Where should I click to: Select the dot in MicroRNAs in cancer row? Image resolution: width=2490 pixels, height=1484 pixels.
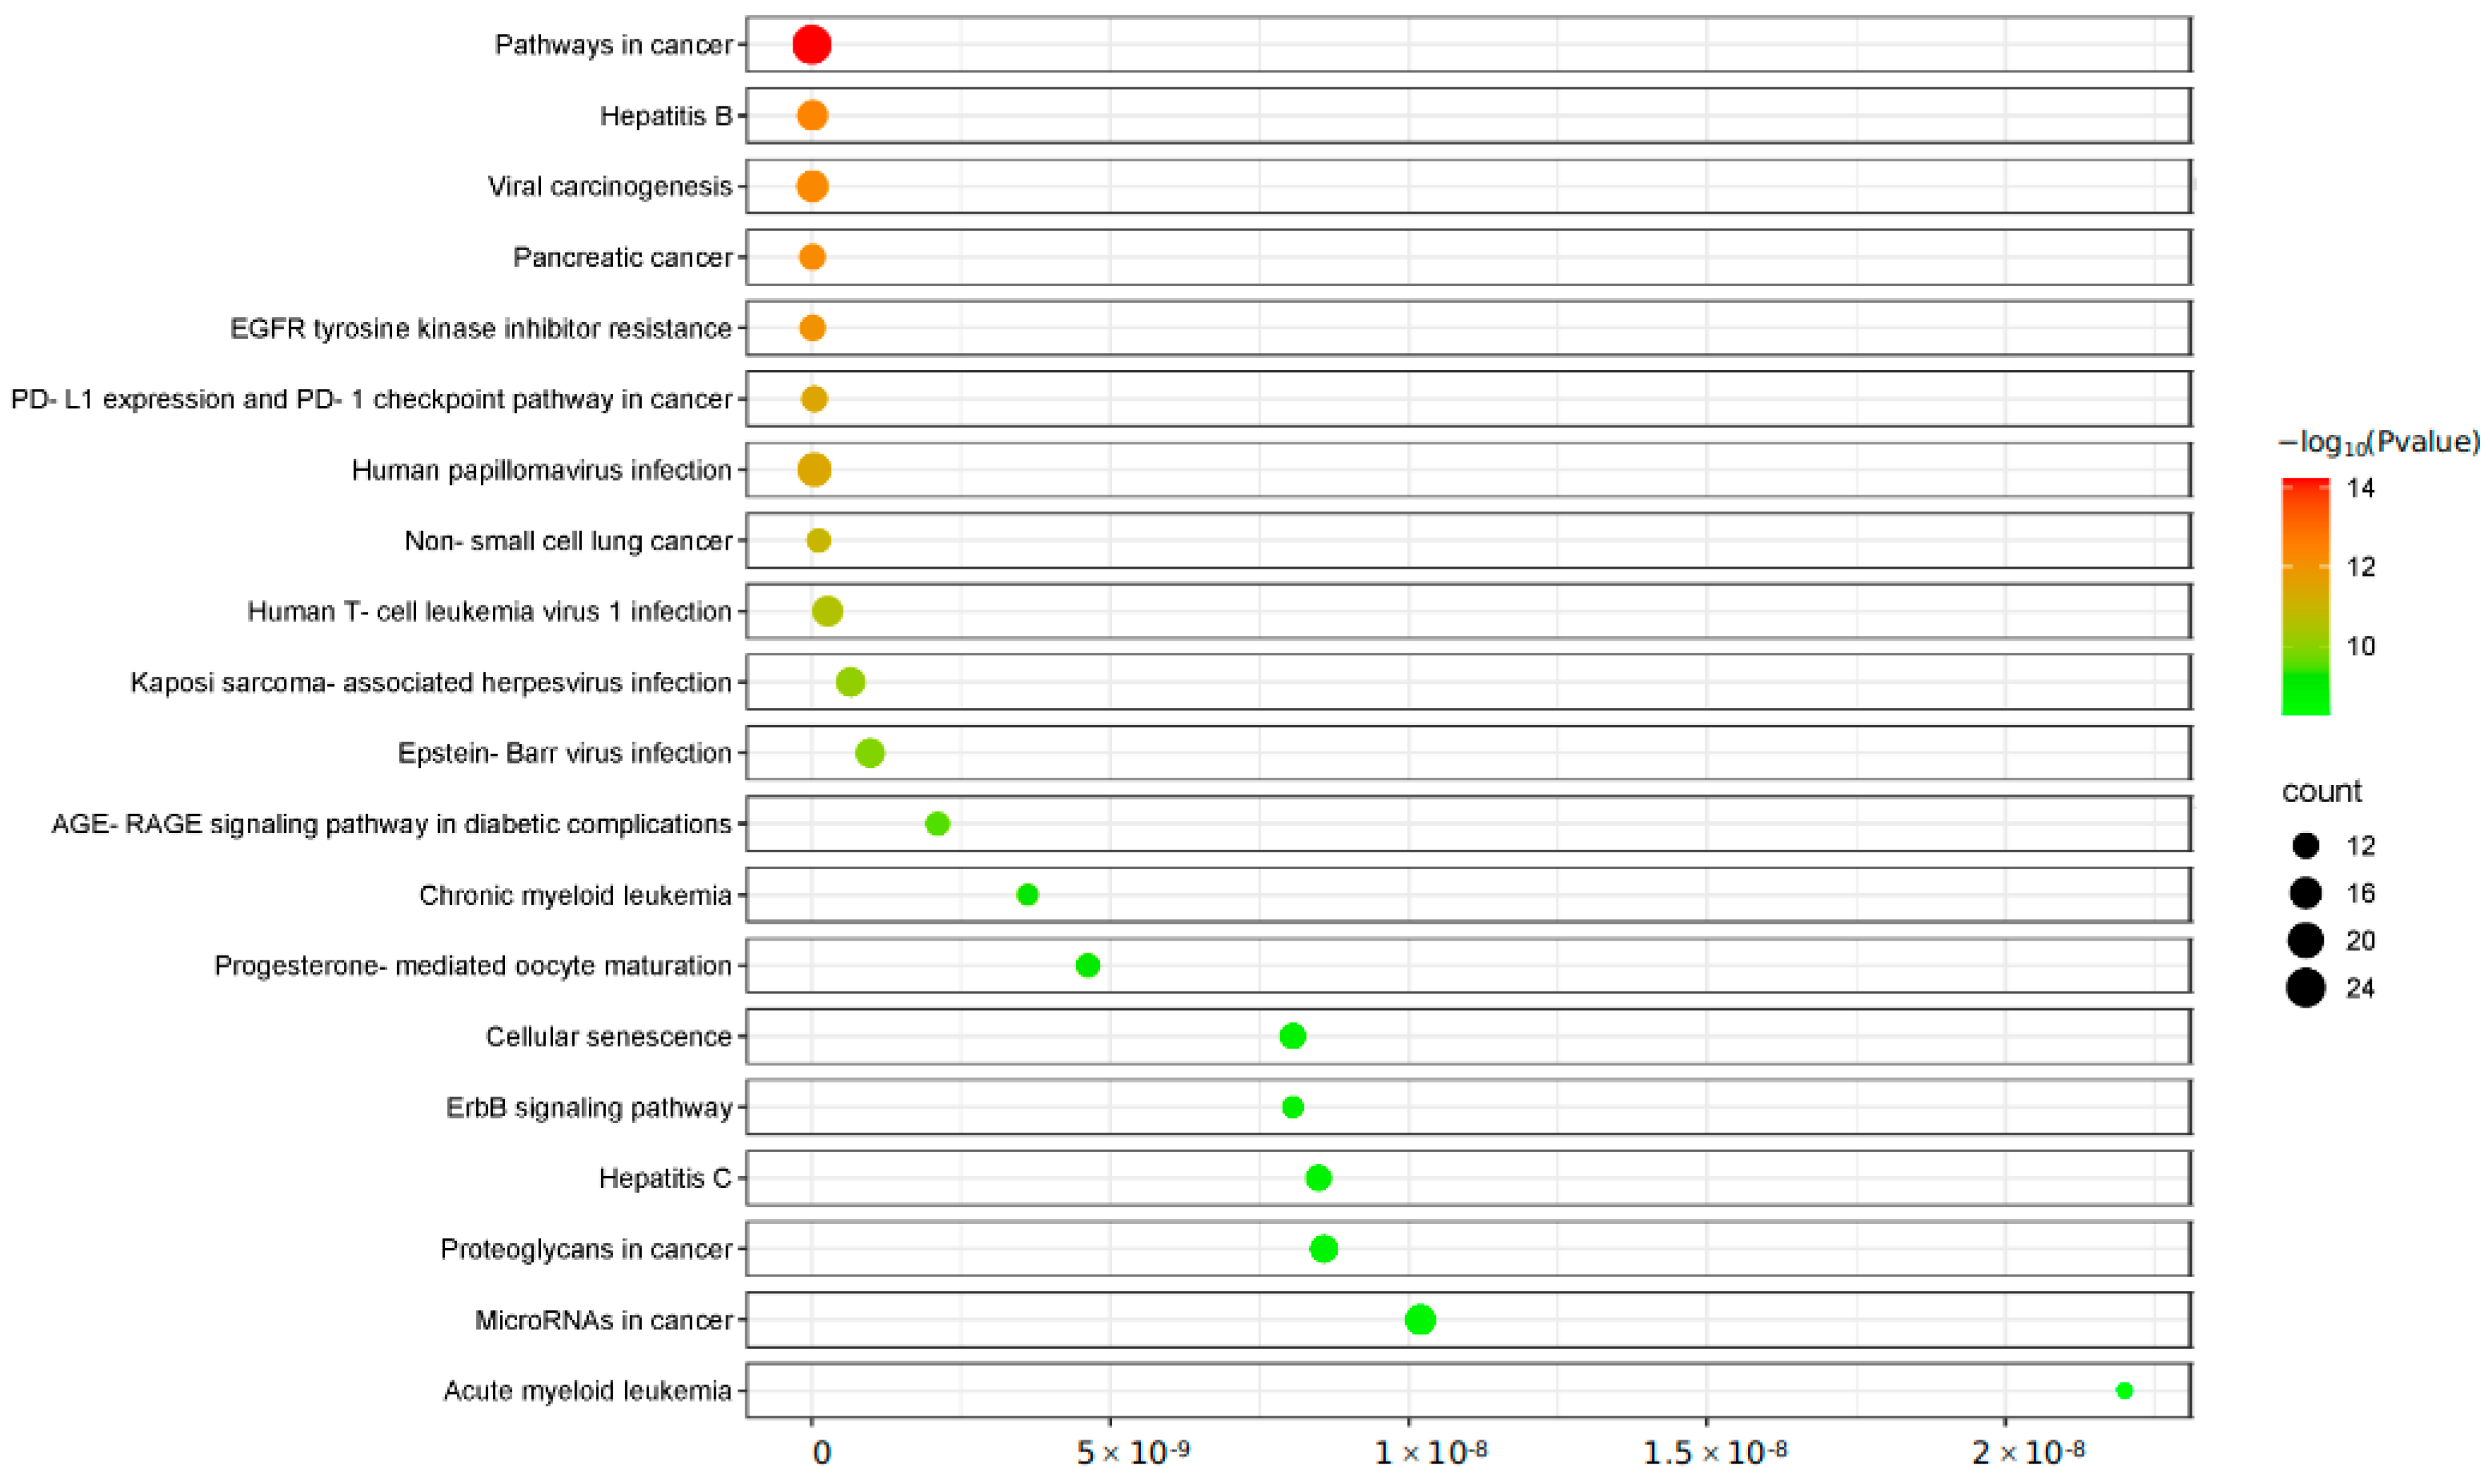1421,1321
